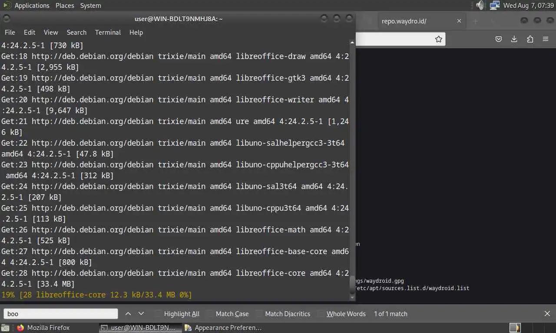
Task: Open a new tab in Firefox
Action: [x=475, y=21]
